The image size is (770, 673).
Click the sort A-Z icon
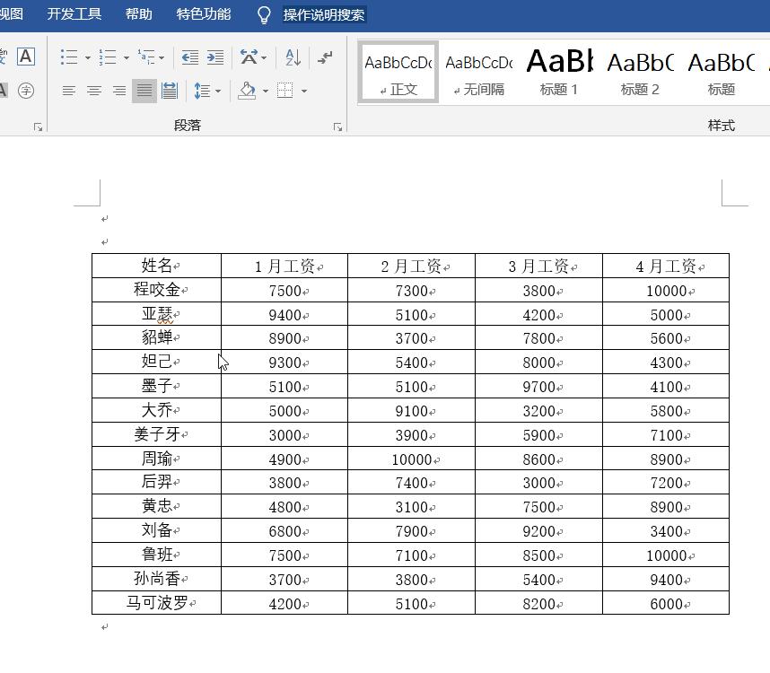click(291, 57)
